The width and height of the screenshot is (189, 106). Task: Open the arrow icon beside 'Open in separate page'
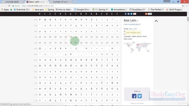tap(140, 24)
